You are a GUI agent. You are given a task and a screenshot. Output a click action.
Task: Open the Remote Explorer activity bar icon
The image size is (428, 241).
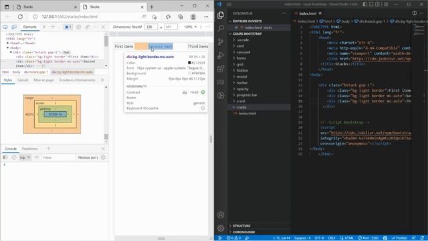221,82
